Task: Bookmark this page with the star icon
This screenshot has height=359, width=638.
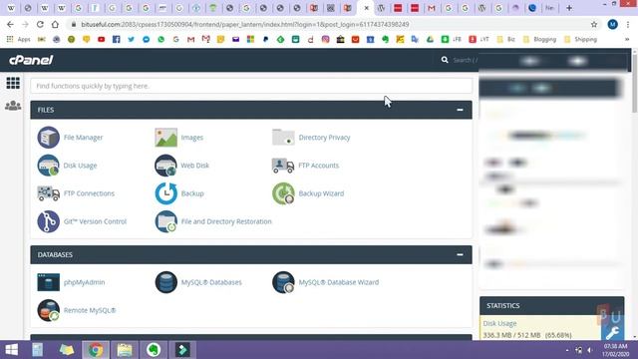Action: point(594,24)
